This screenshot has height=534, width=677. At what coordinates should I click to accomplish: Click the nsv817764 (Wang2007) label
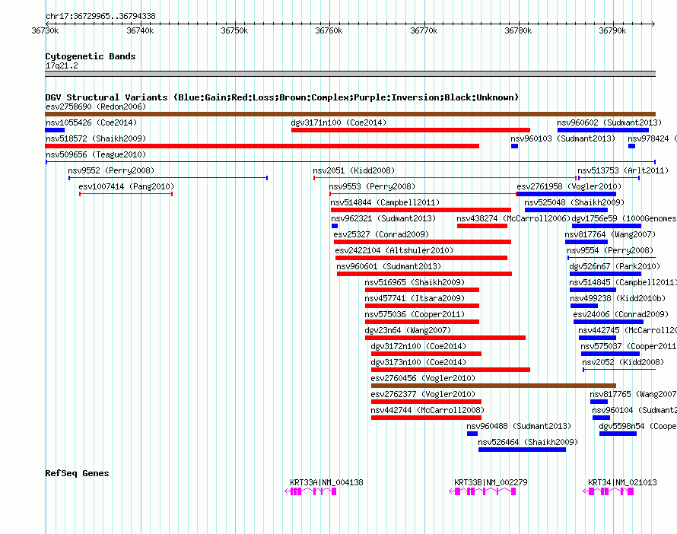point(610,234)
